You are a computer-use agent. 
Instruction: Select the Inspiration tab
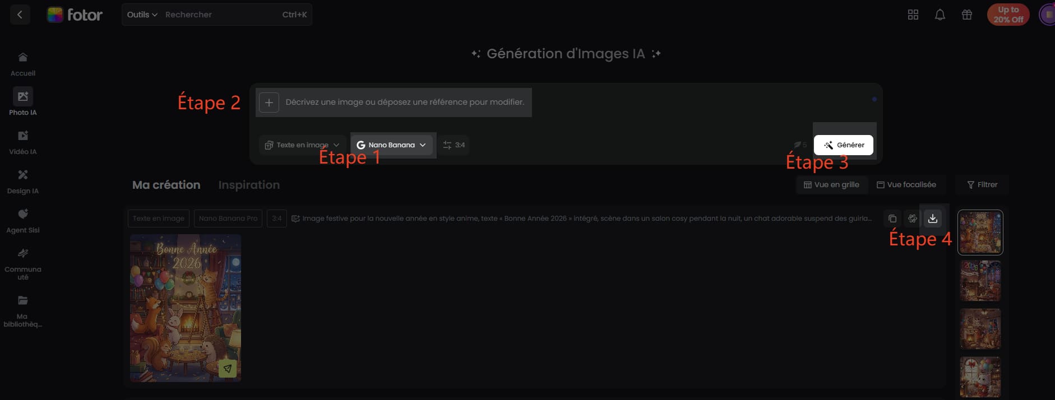point(249,185)
